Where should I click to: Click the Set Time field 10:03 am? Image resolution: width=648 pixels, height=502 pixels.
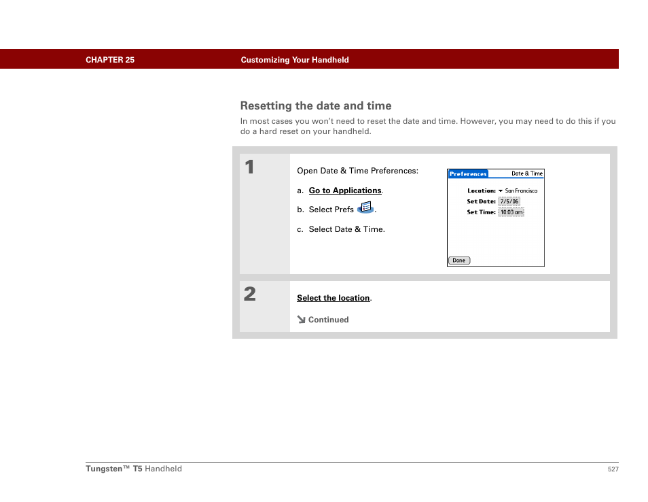click(511, 212)
